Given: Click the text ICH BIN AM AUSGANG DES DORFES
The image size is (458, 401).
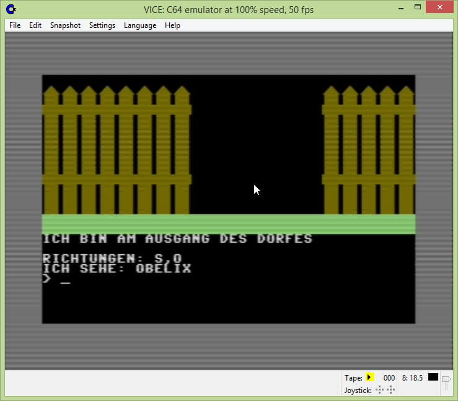Looking at the screenshot, I should 178,239.
